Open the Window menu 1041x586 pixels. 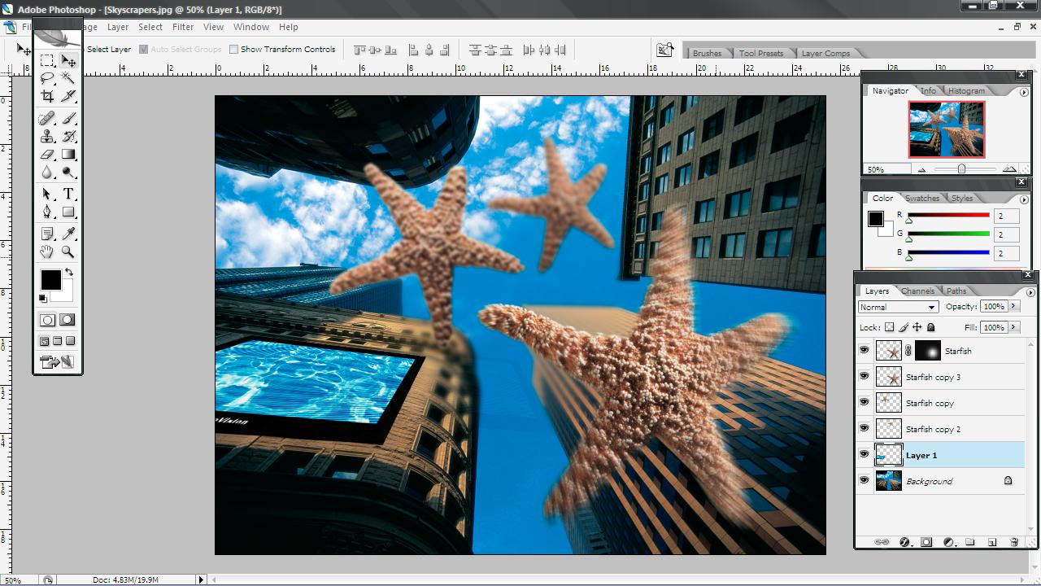[251, 27]
